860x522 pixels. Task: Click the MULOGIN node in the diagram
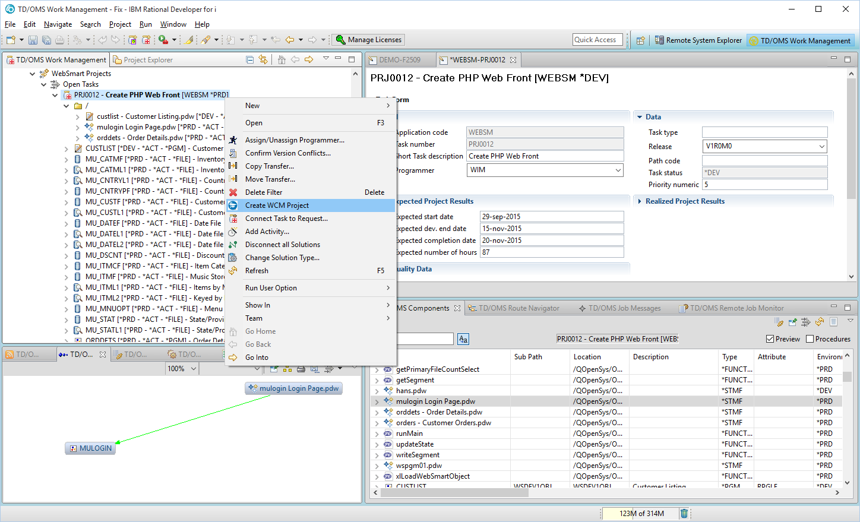90,448
